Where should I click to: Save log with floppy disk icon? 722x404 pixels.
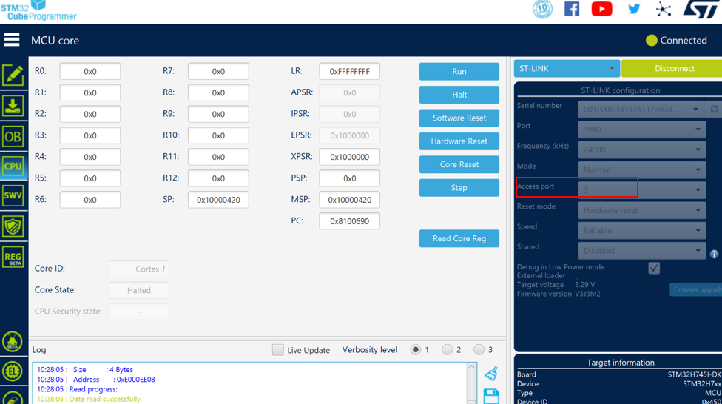pos(491,396)
